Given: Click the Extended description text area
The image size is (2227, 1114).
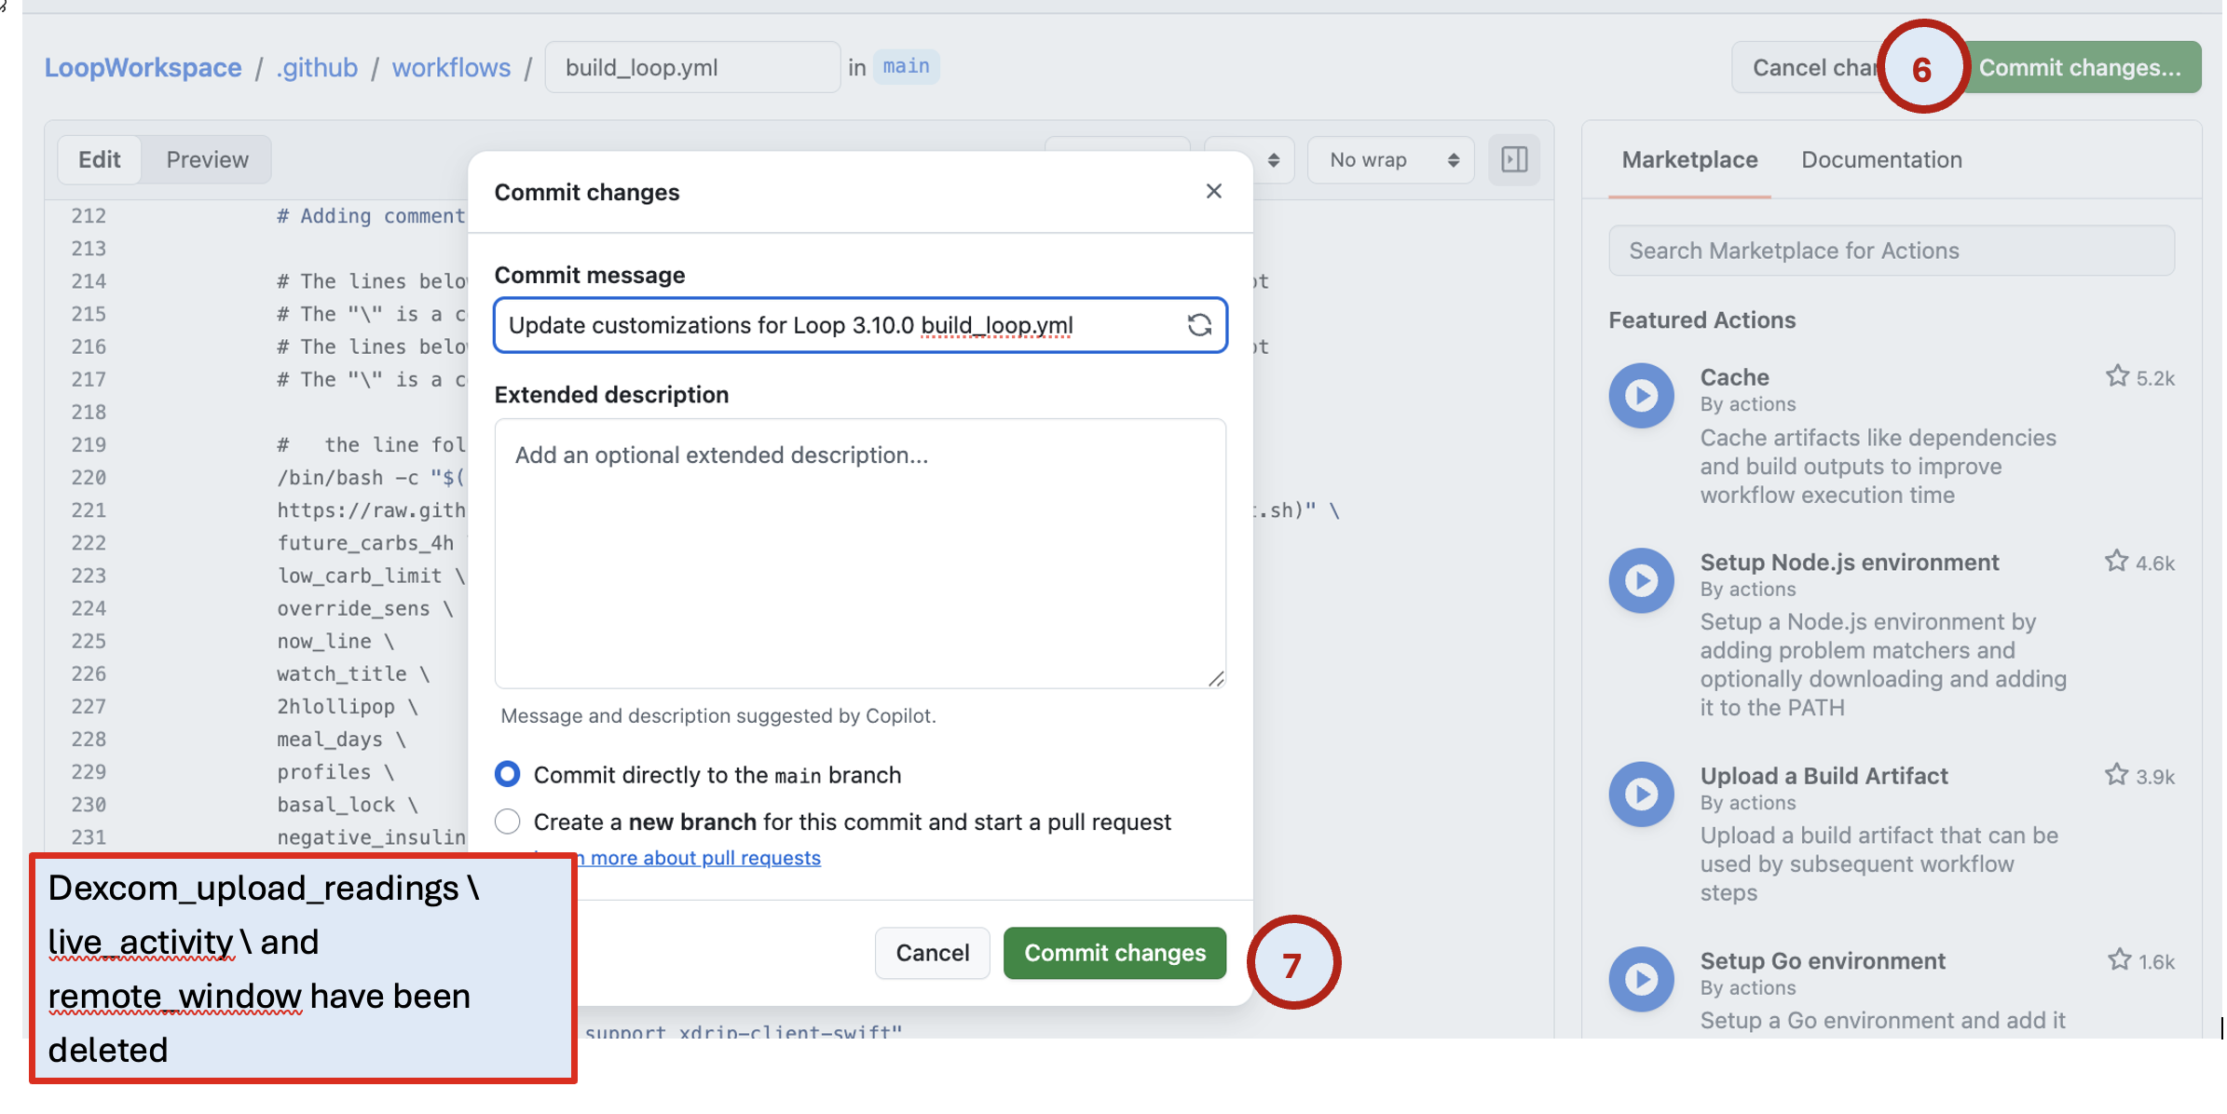Looking at the screenshot, I should click(x=859, y=553).
